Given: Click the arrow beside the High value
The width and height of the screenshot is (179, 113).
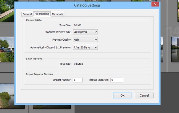Looking at the screenshot, I should click(x=96, y=40).
